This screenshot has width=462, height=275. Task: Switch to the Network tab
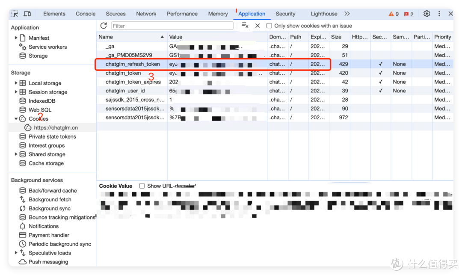click(x=146, y=14)
